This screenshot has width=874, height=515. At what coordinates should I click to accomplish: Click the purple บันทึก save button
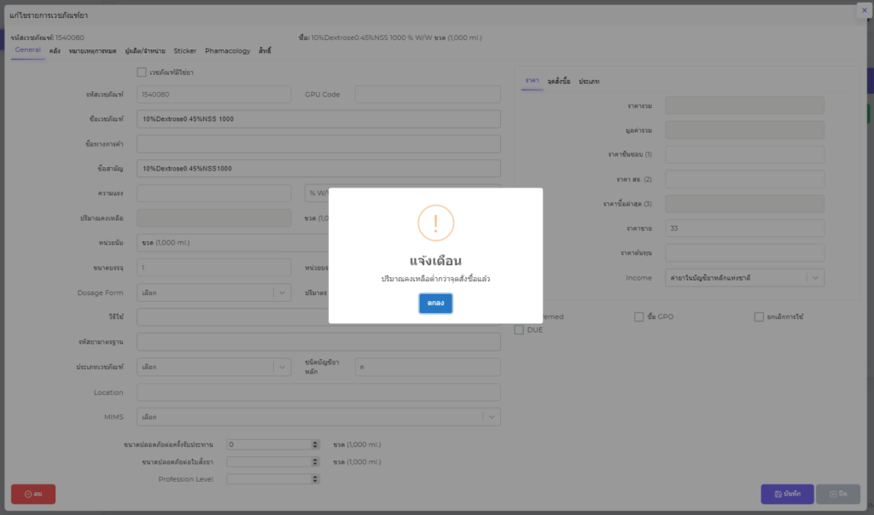click(x=786, y=494)
